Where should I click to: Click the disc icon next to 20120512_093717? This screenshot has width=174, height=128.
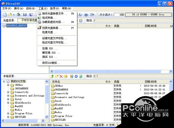4,26
